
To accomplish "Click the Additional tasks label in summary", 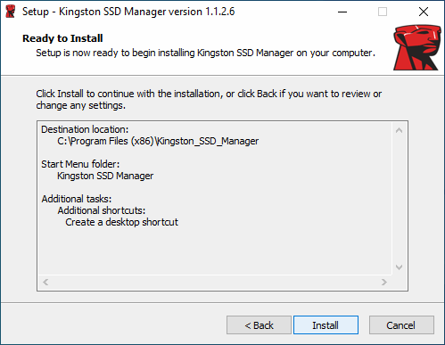I will [x=77, y=199].
